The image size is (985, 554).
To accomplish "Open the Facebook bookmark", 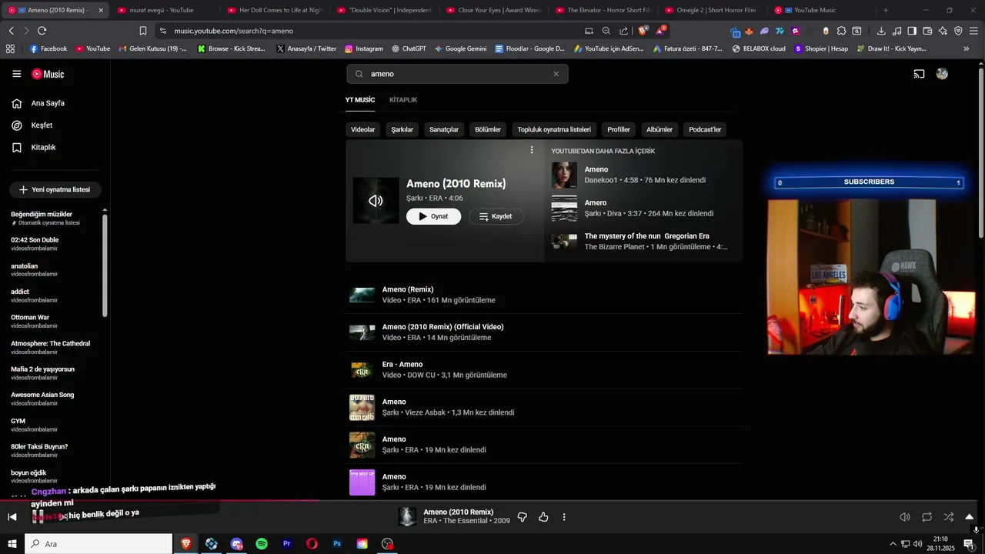I will click(48, 48).
